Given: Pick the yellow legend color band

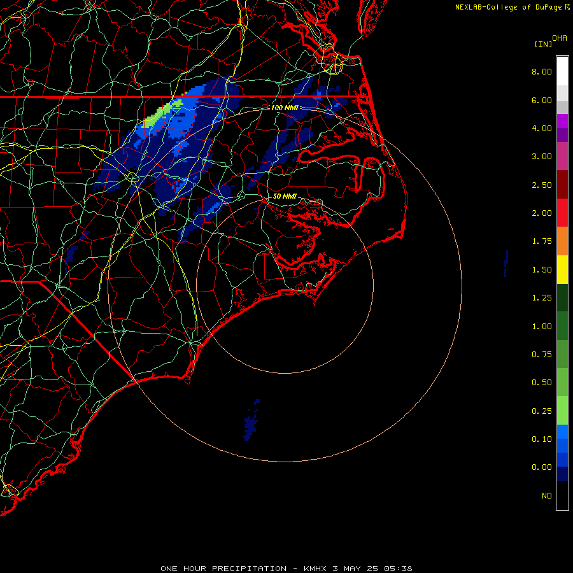Looking at the screenshot, I should pos(562,269).
